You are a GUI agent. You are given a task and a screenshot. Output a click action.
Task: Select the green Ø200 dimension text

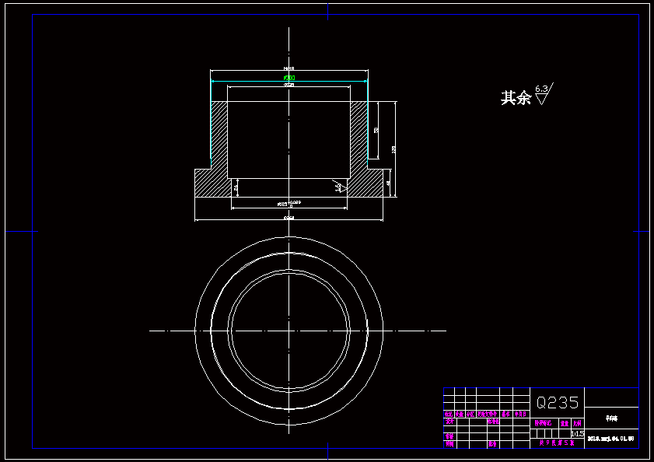point(289,78)
